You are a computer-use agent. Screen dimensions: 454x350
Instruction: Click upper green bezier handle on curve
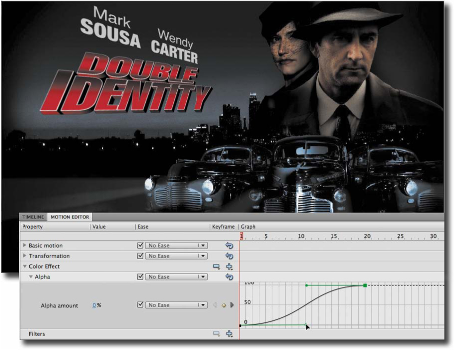[306, 285]
